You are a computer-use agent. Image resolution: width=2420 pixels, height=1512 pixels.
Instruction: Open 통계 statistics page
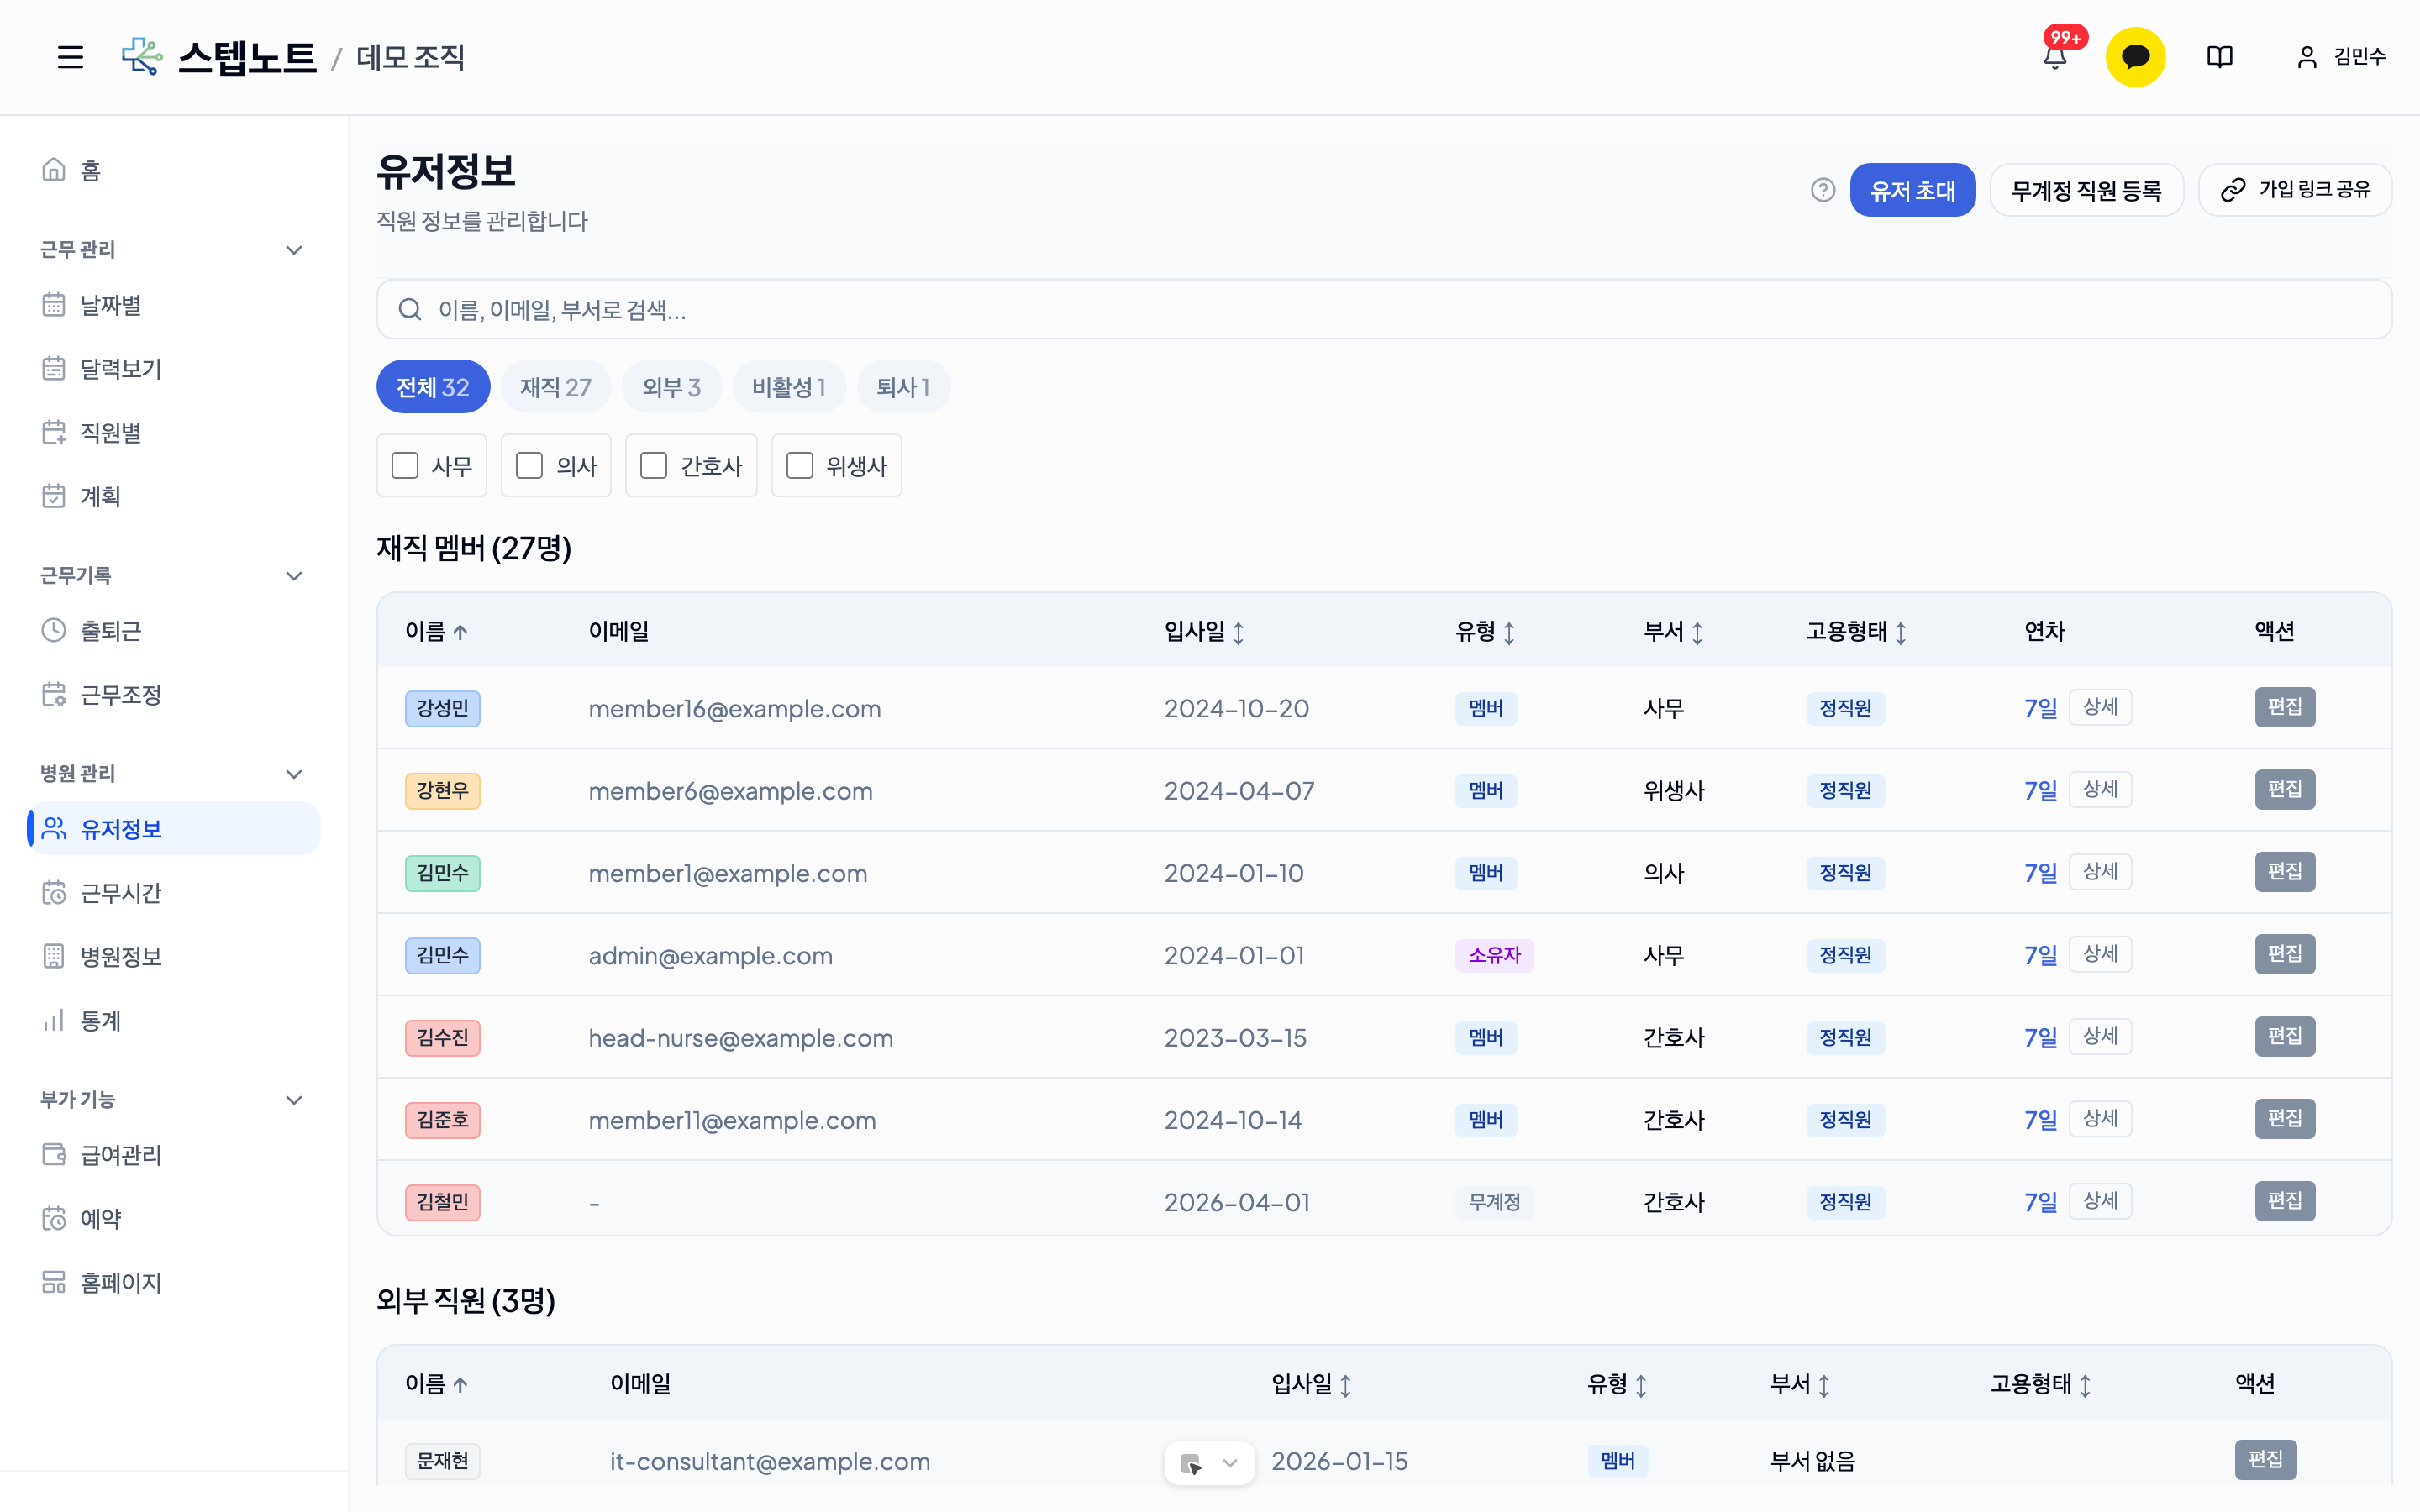[x=173, y=1020]
